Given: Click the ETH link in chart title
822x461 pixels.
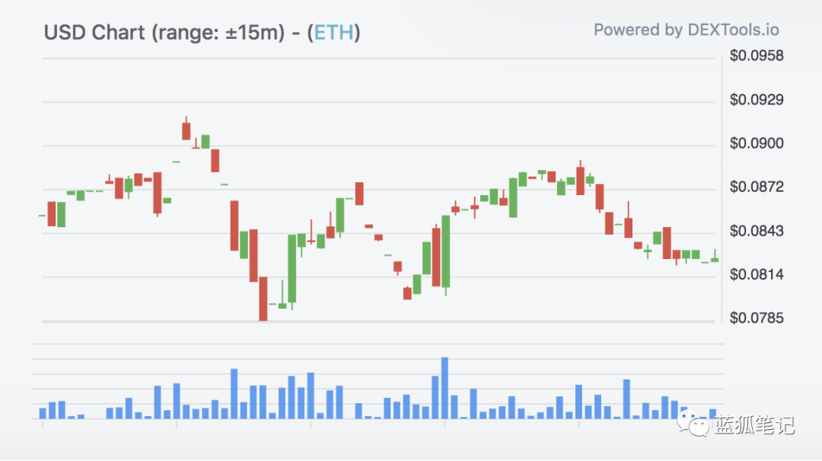Looking at the screenshot, I should pyautogui.click(x=335, y=33).
